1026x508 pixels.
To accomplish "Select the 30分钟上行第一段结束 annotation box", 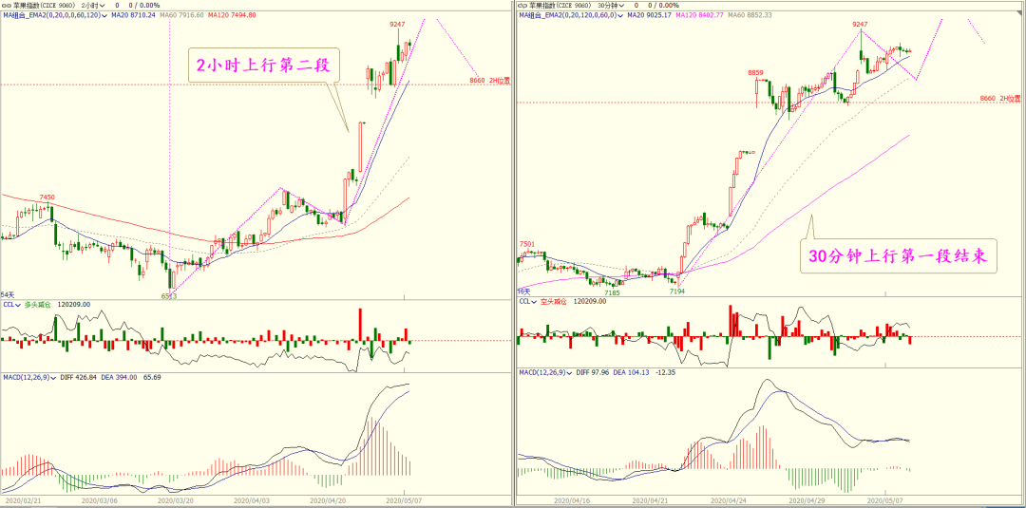I will coord(898,256).
